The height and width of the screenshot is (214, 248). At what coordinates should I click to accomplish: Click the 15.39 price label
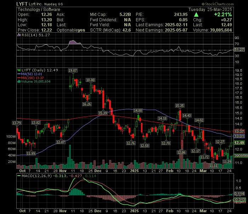(103, 113)
